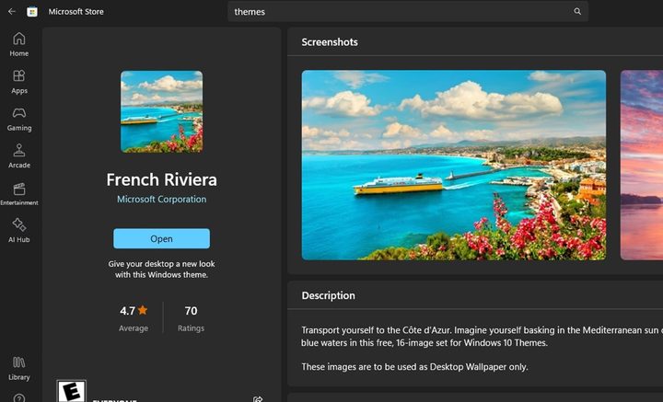
Task: Click the French Riviera title text
Action: click(x=161, y=179)
